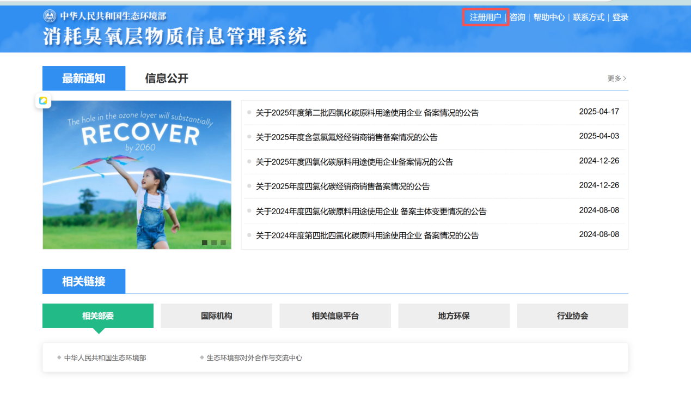Click 登录 to sign in
This screenshot has width=691, height=394.
coord(620,17)
